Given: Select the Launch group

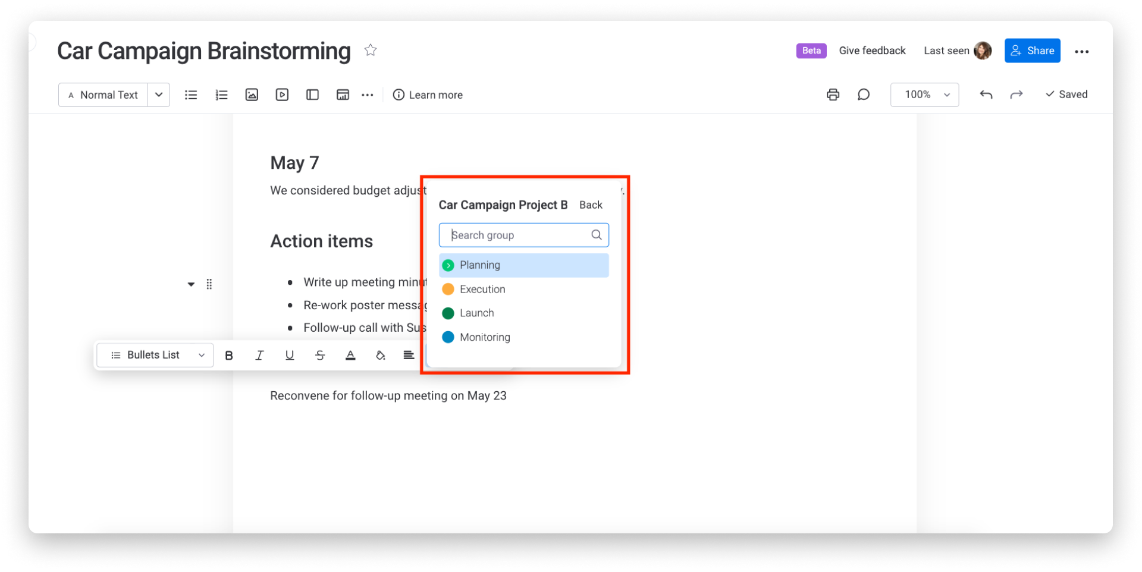Looking at the screenshot, I should [524, 313].
